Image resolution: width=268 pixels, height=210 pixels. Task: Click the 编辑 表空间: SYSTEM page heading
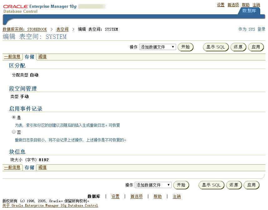[34, 37]
